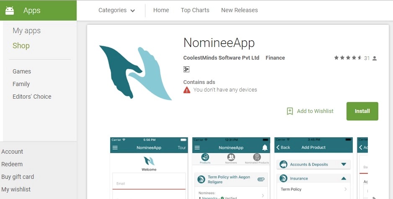Click the rating count 31
The image size is (393, 199).
(367, 58)
